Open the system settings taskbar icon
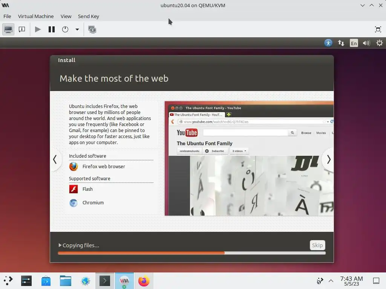Image resolution: width=386 pixels, height=289 pixels. click(x=26, y=281)
